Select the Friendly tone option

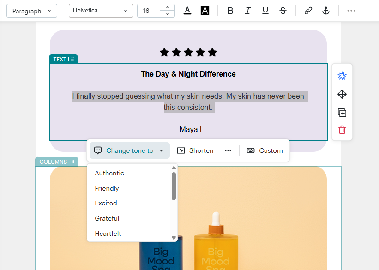[x=107, y=188]
